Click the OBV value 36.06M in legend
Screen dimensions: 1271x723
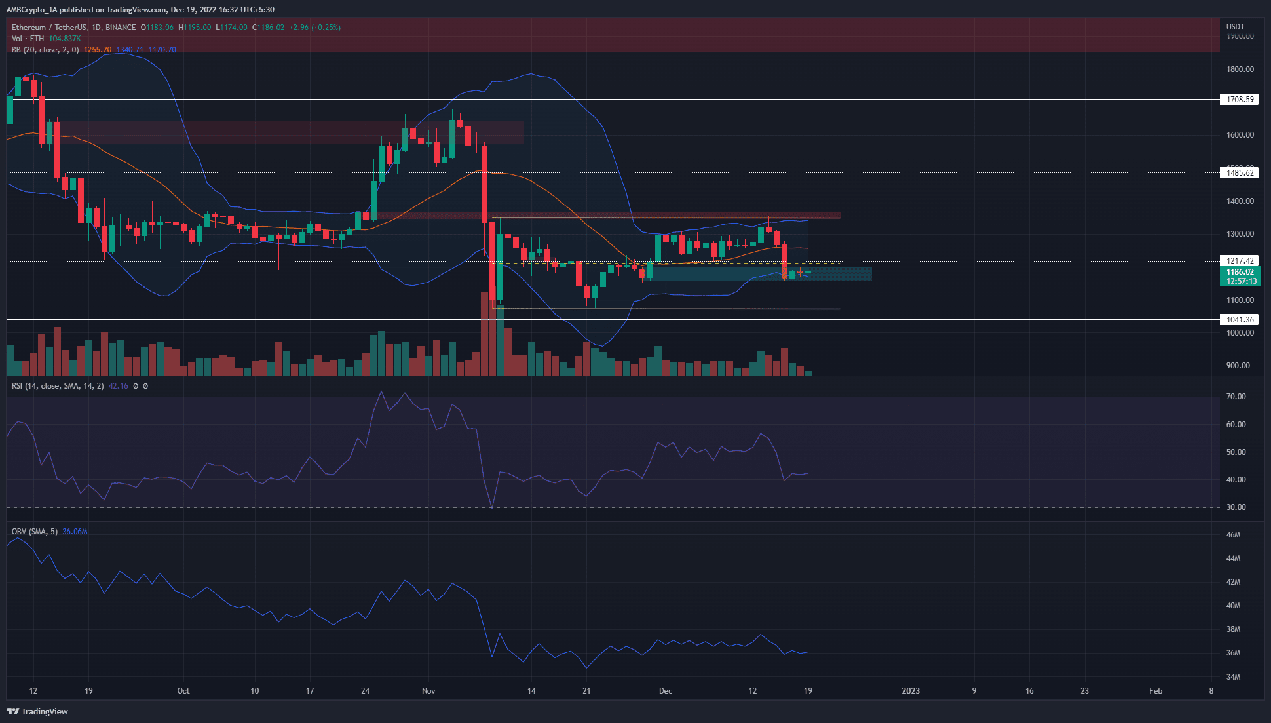pos(75,532)
